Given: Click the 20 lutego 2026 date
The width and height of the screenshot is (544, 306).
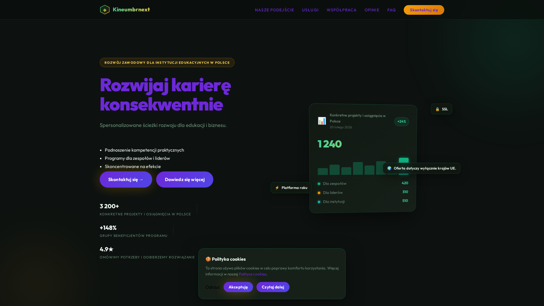Looking at the screenshot, I should [x=341, y=127].
